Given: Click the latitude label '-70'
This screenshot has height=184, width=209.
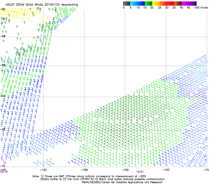Looking at the screenshot, I should [3, 166].
